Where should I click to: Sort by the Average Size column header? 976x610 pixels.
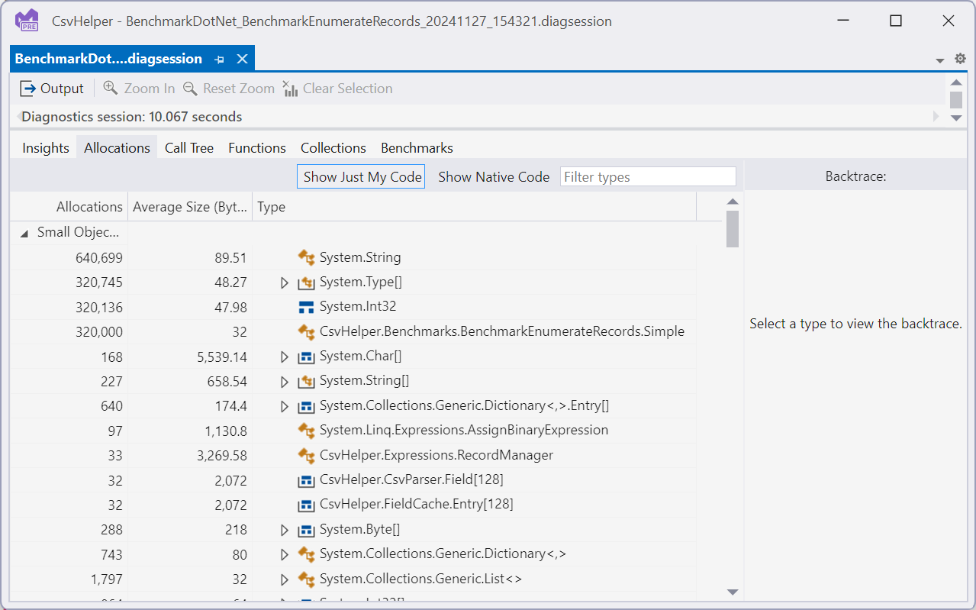click(190, 207)
